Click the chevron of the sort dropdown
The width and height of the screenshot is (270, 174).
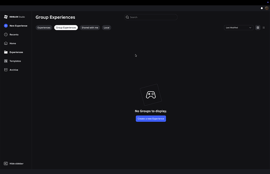click(250, 28)
